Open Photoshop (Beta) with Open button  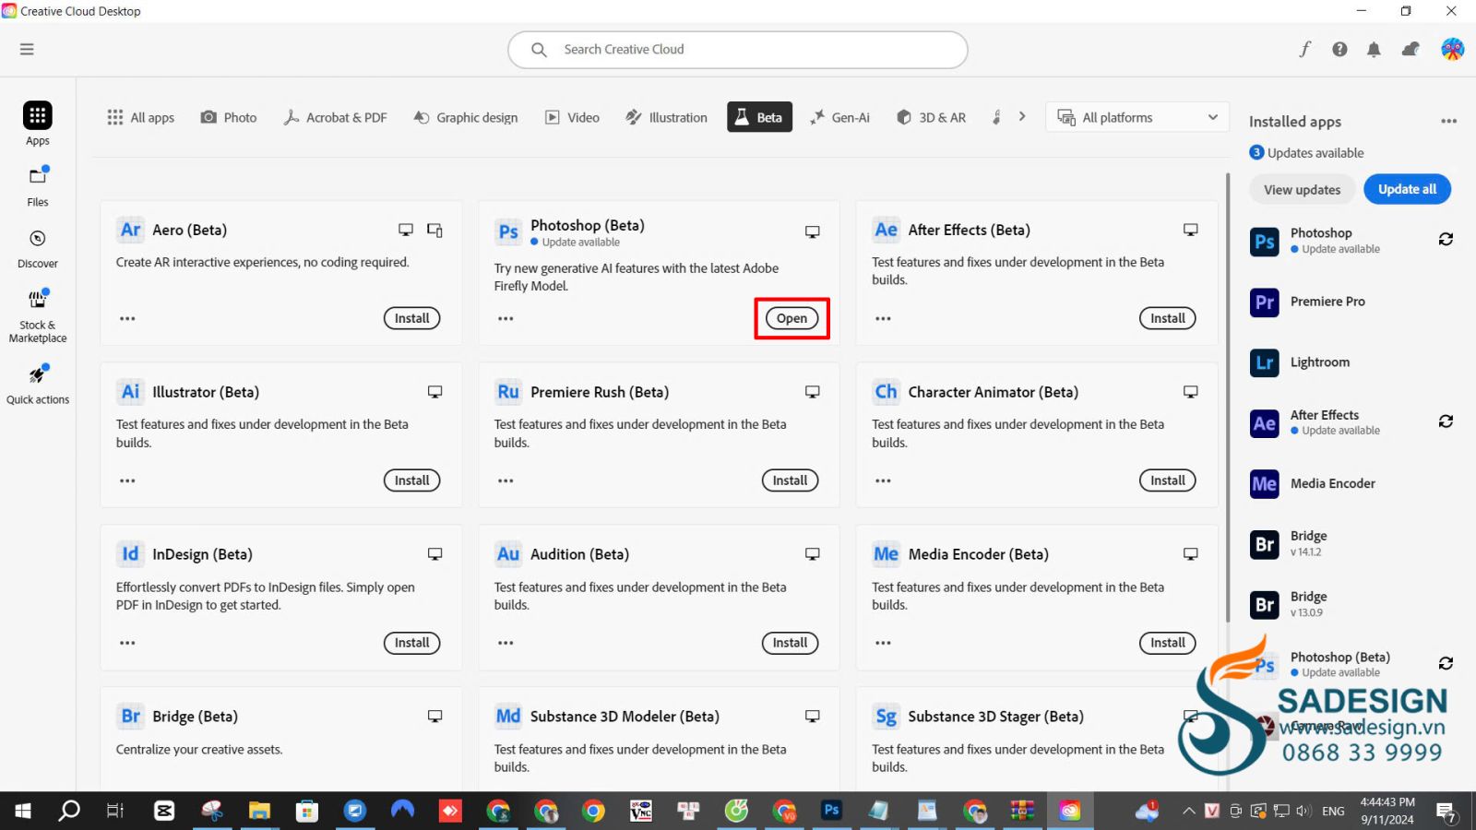tap(792, 318)
